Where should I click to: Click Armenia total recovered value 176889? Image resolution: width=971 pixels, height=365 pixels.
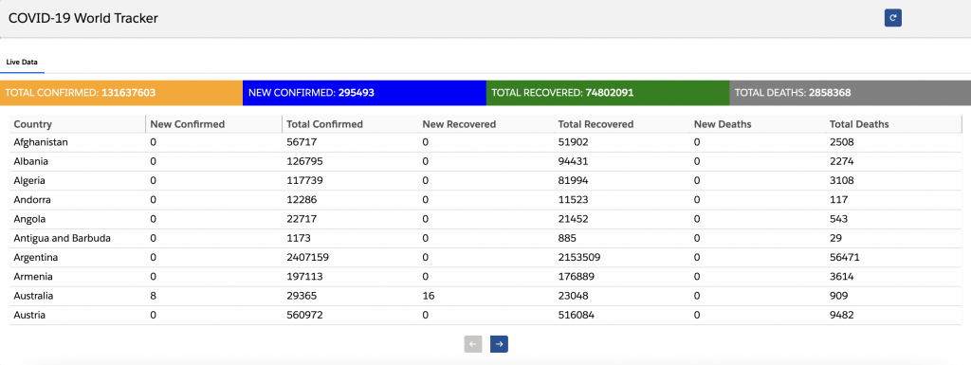(576, 277)
